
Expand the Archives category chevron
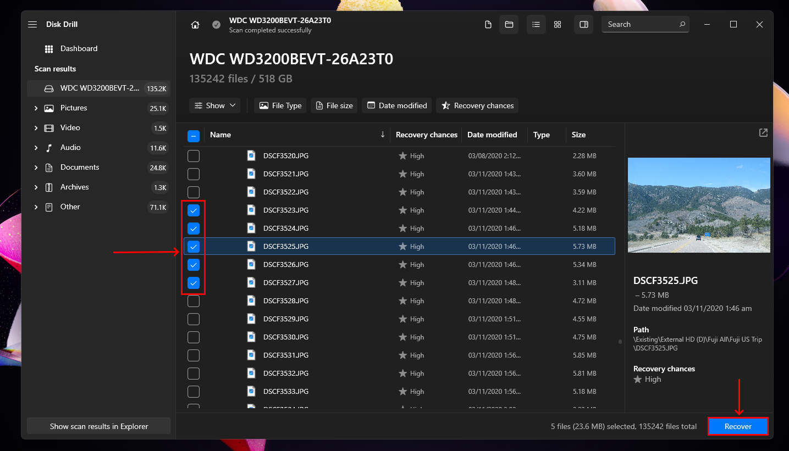pos(36,187)
